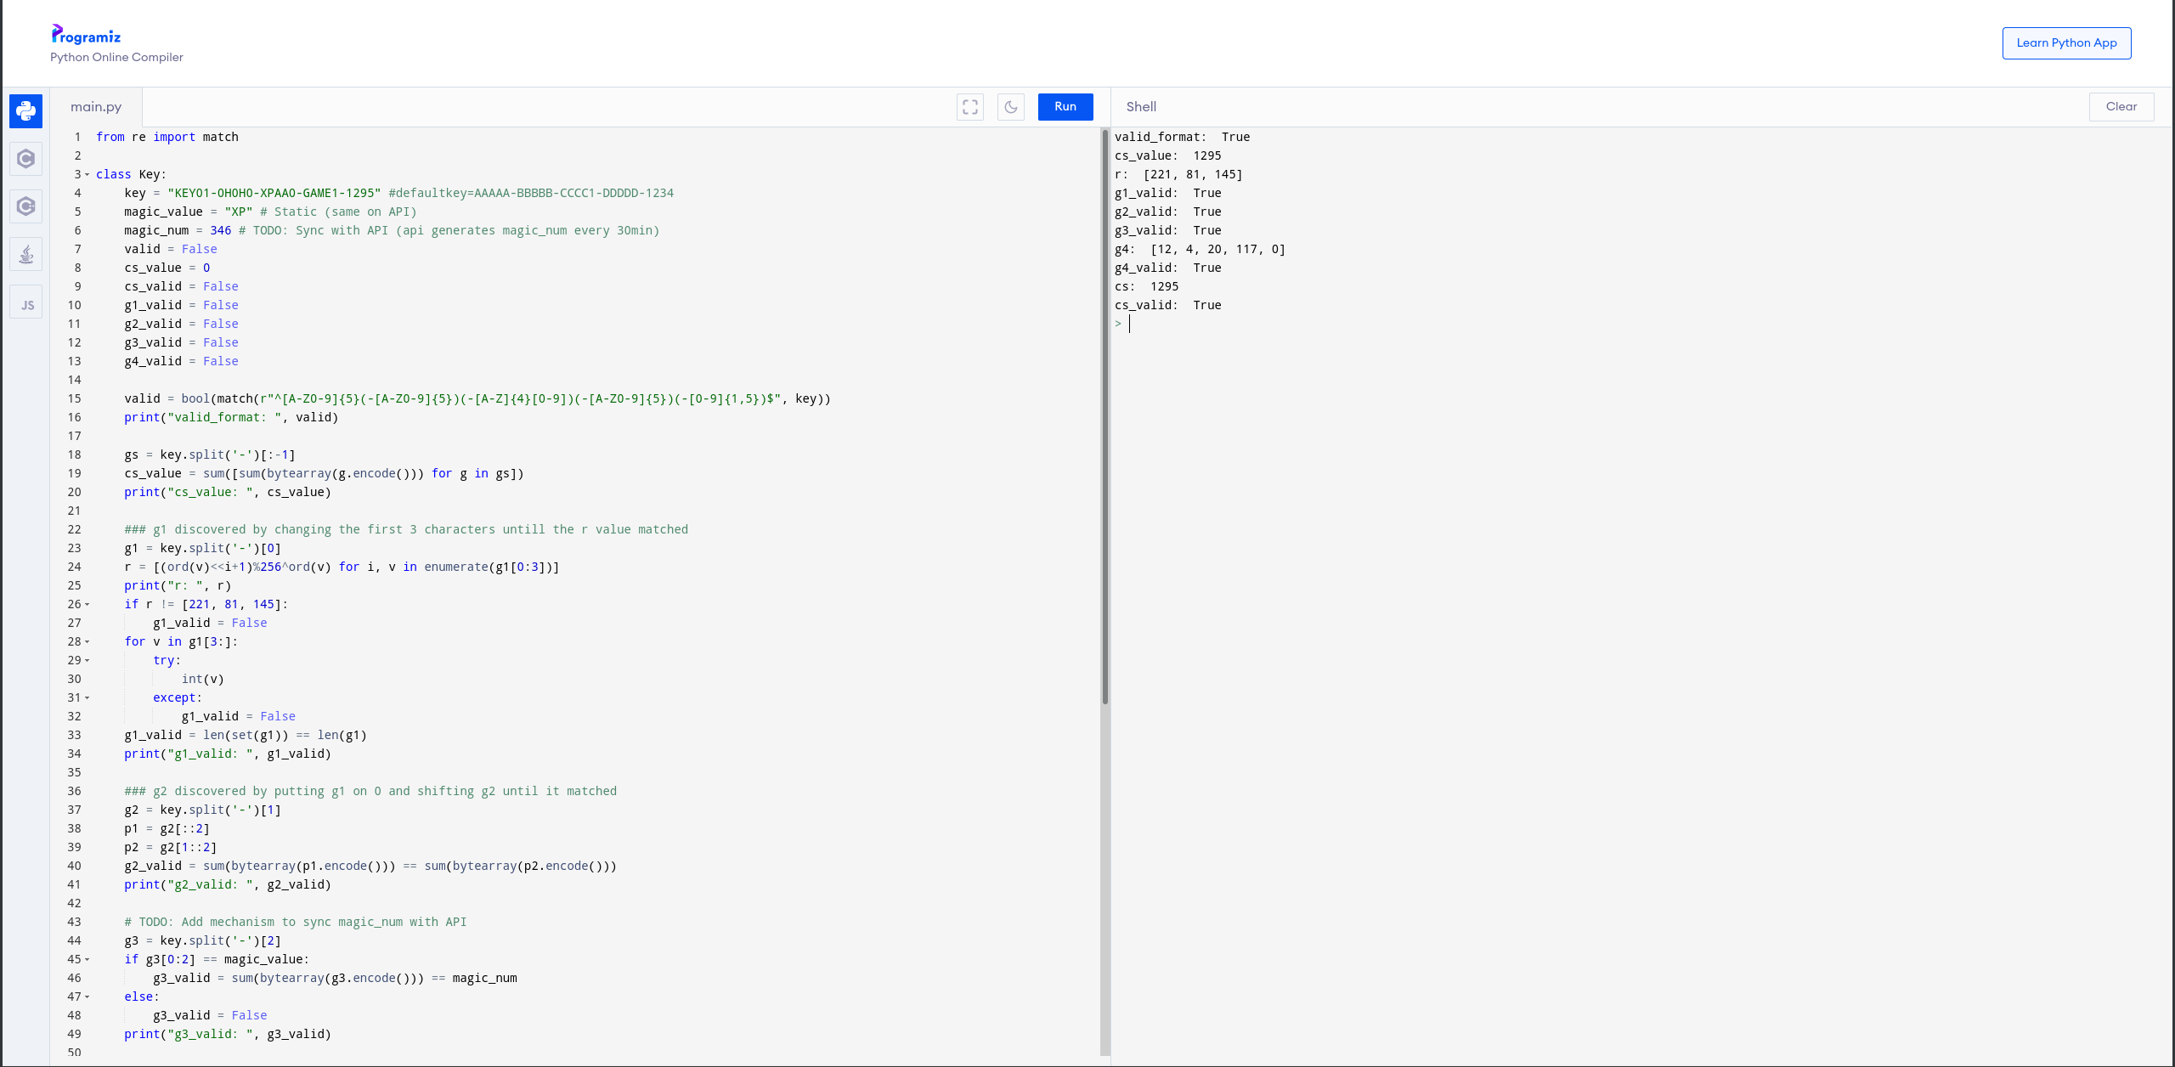
Task: Open the Java compiler icon
Action: click(x=26, y=254)
